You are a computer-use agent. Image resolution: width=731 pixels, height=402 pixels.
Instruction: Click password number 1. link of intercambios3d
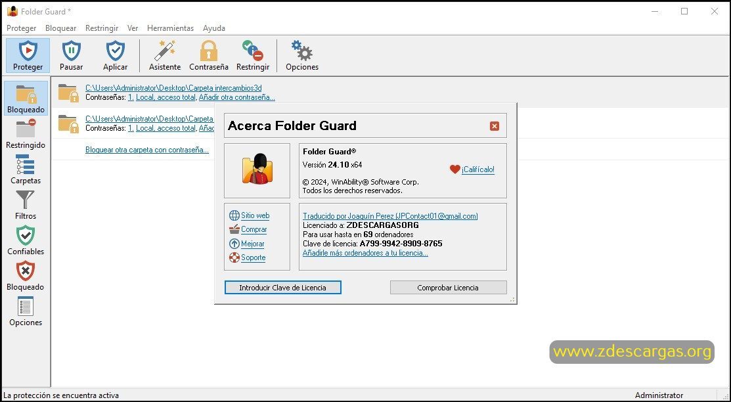coord(131,97)
